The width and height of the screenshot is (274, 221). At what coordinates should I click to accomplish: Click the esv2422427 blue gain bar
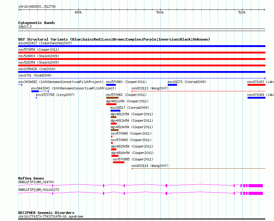point(142,46)
